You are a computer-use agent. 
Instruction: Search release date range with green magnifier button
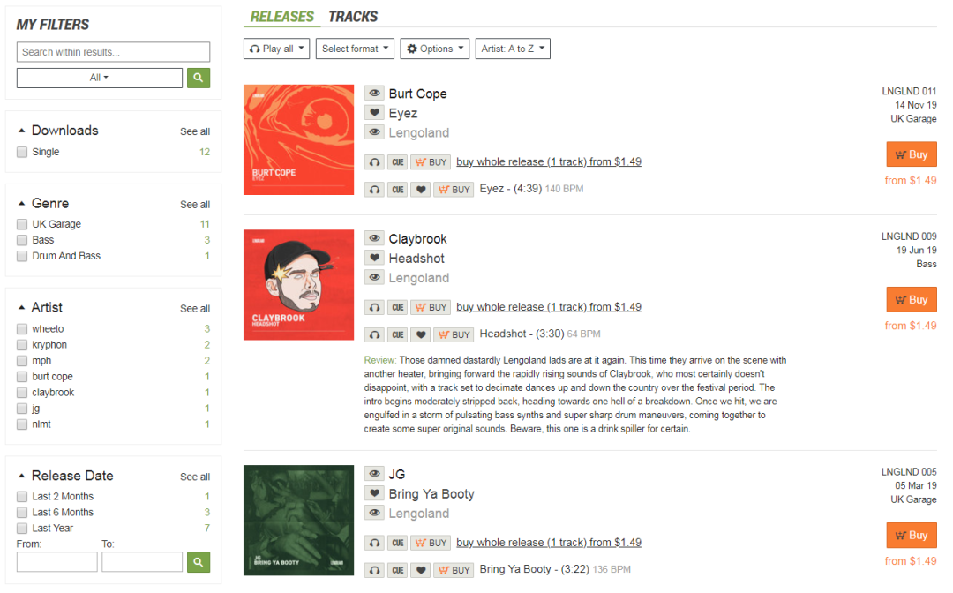[x=199, y=562]
